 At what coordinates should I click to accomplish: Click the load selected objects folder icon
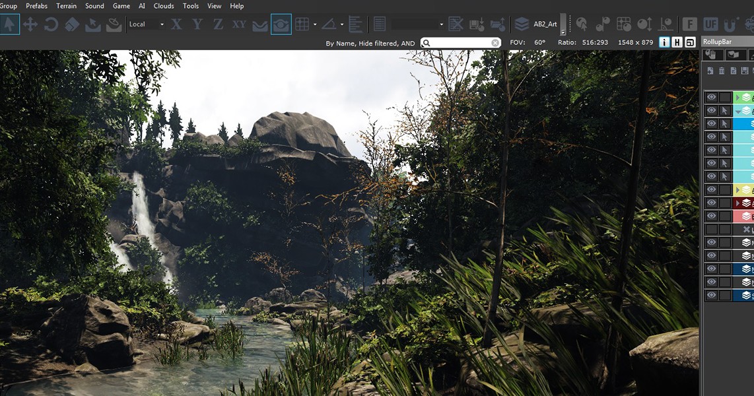pos(498,24)
